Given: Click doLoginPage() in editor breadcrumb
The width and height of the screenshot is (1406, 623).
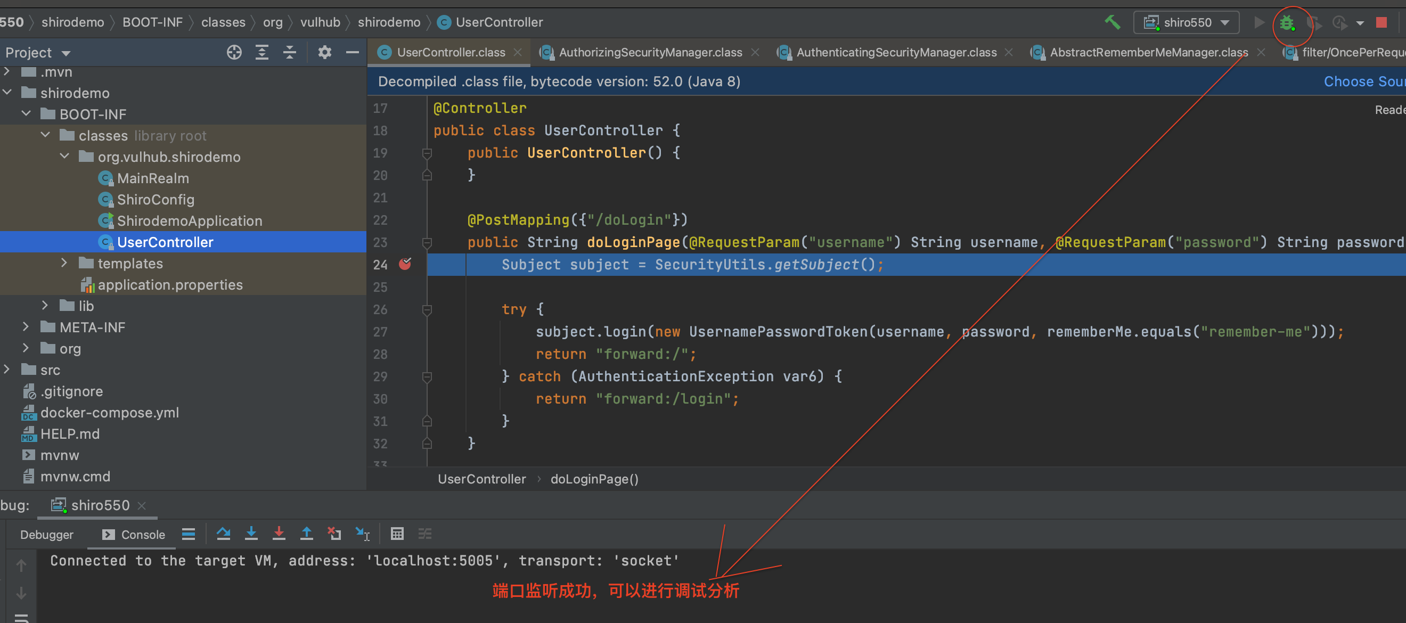Looking at the screenshot, I should coord(594,479).
